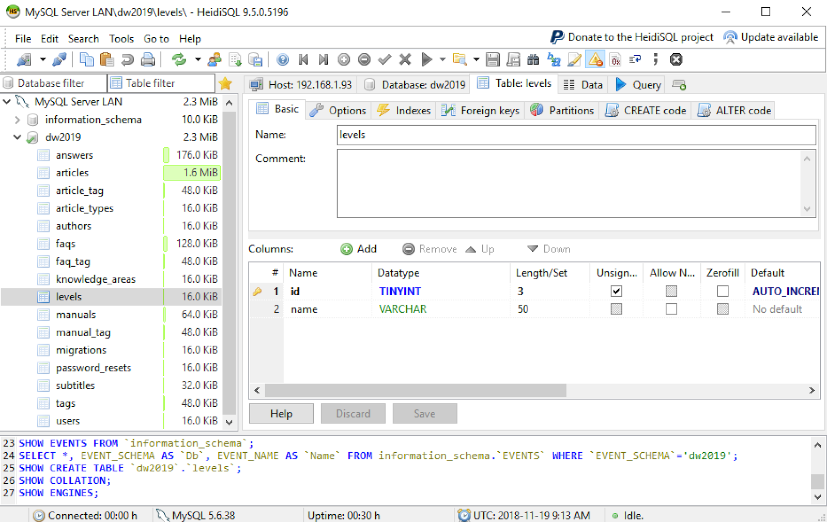Click the Find text binoculars icon
Viewport: 827px width, 522px height.
point(533,60)
